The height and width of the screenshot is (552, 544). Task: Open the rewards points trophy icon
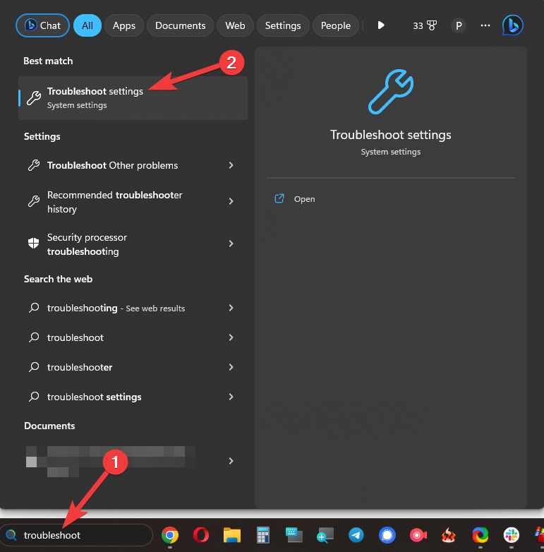tap(425, 25)
